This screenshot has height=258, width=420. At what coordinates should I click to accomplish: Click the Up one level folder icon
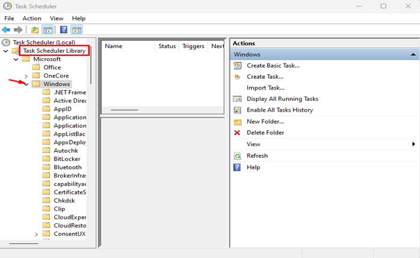[x=35, y=30]
